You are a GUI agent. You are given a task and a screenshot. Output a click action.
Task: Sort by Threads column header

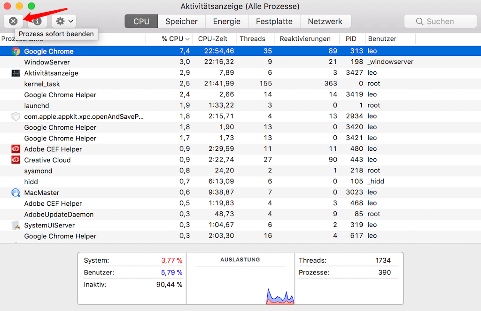click(x=252, y=39)
